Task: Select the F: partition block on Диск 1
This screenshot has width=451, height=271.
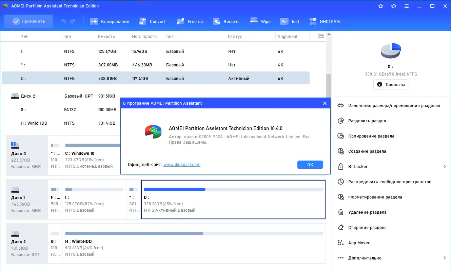Action: (x=55, y=200)
